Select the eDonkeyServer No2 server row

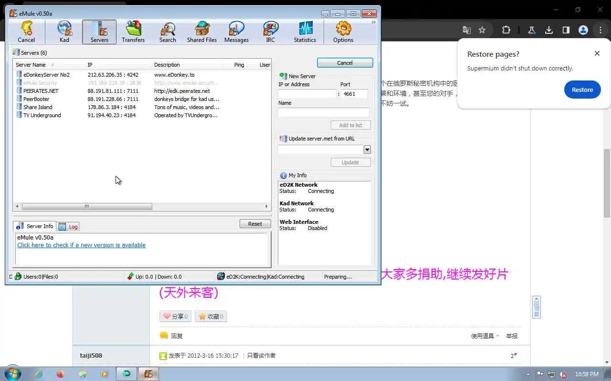[x=142, y=75]
